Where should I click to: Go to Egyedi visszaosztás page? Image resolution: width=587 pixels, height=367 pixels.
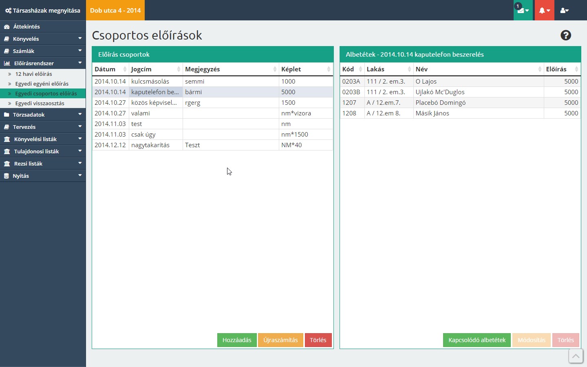point(40,103)
